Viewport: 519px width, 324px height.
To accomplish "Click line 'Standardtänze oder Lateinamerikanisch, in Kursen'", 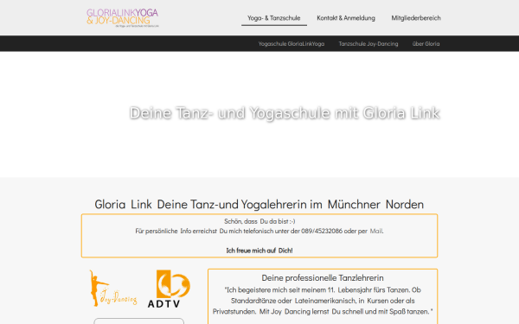I will [323, 301].
